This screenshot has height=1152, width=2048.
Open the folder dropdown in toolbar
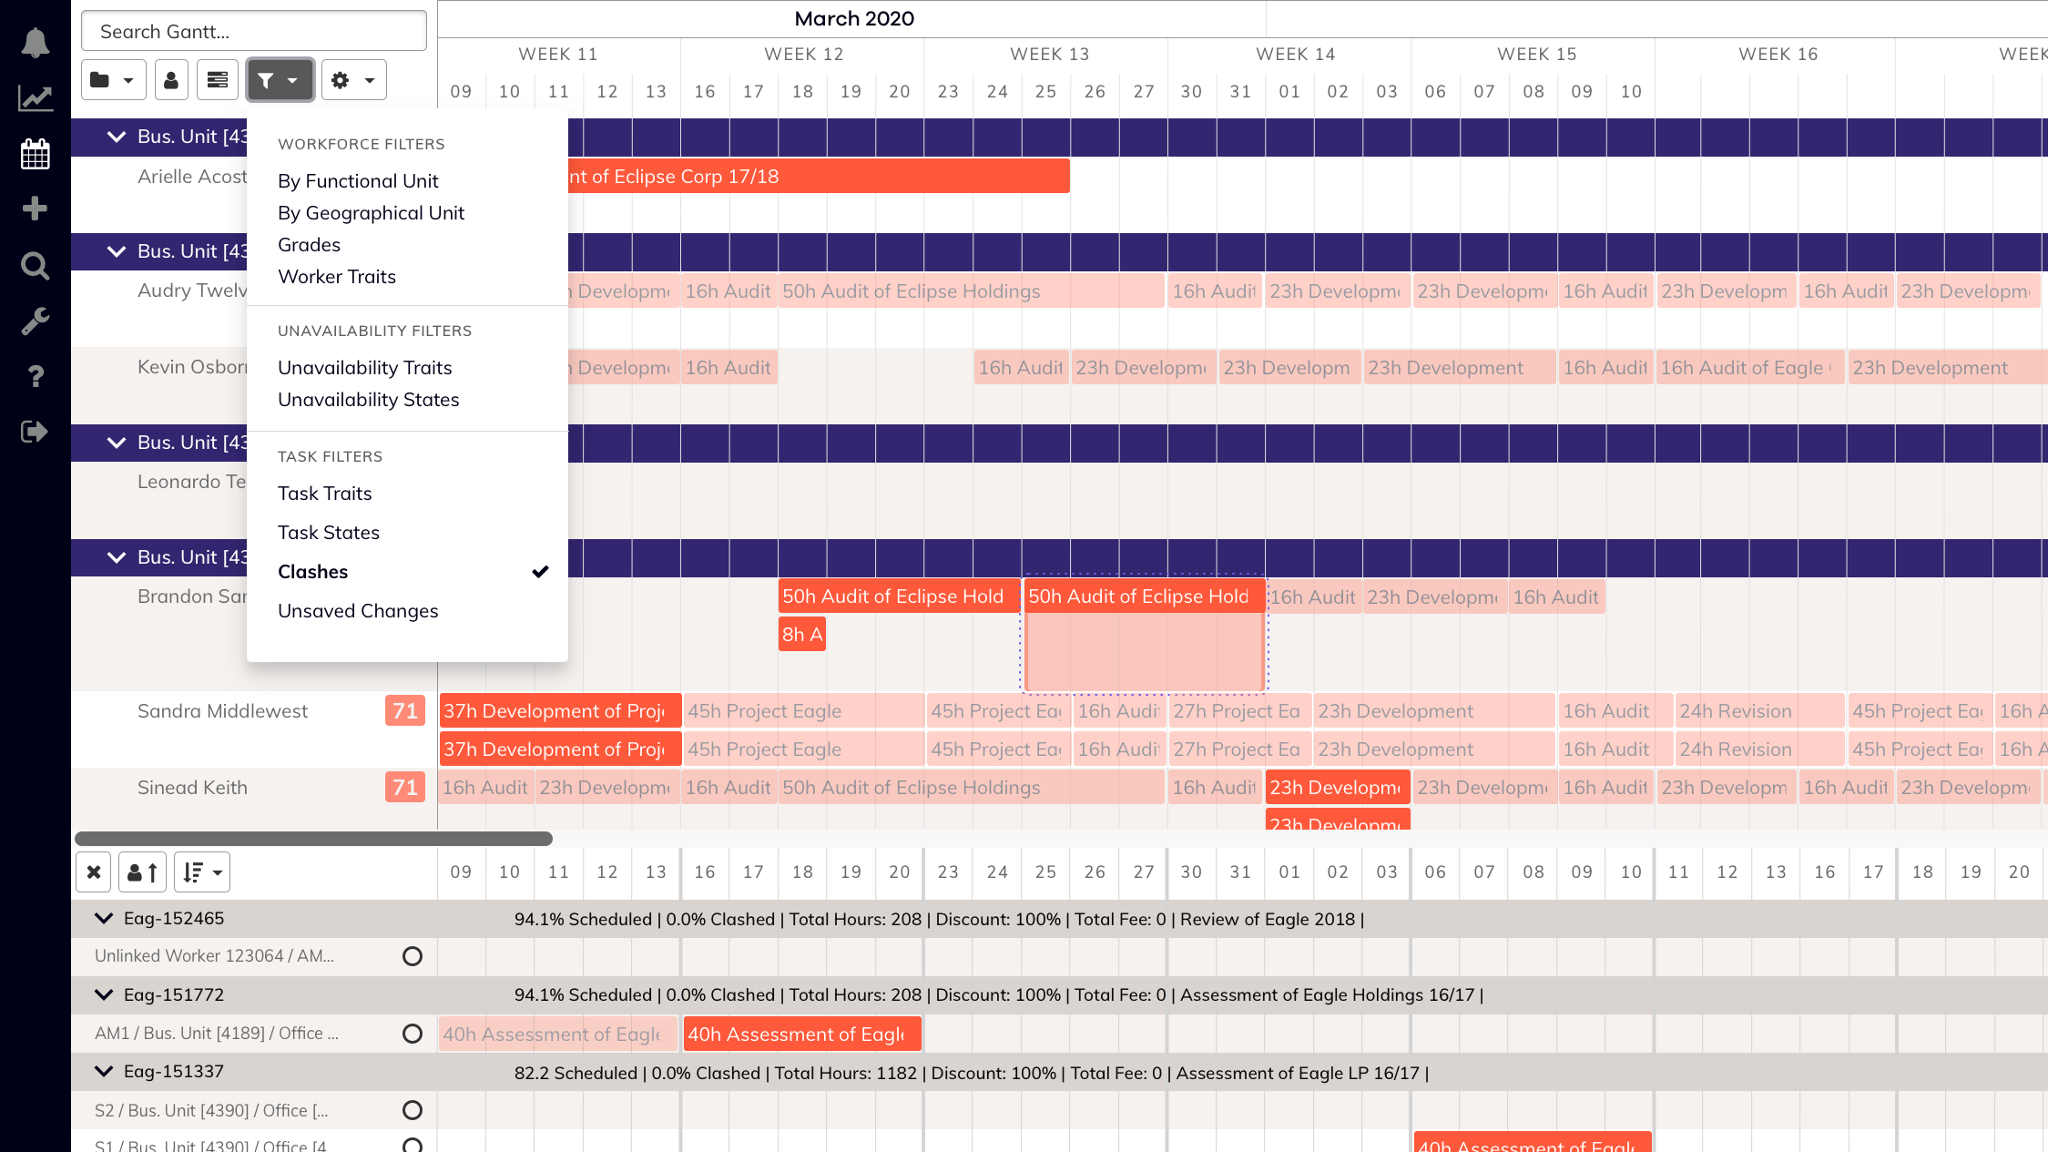113,80
